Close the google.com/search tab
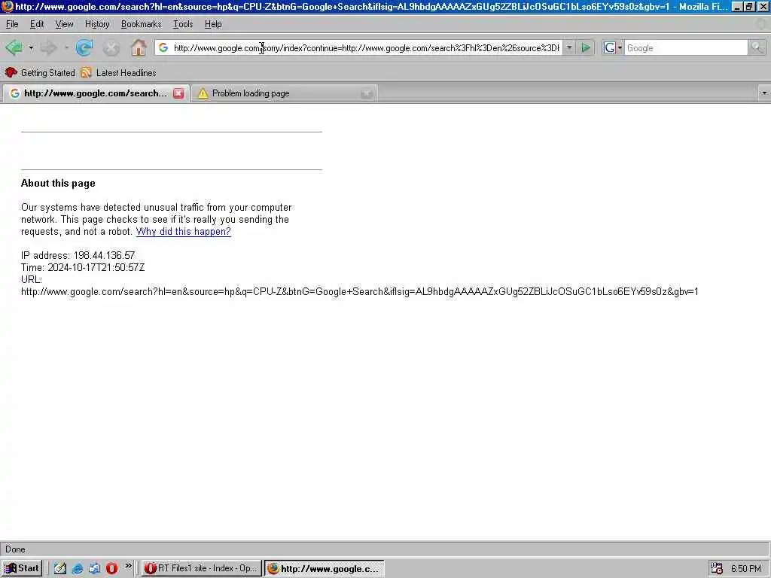Image resolution: width=771 pixels, height=578 pixels. coord(178,93)
